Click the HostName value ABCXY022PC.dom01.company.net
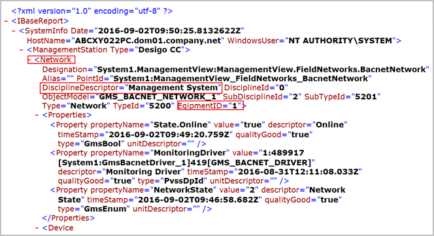The width and height of the screenshot is (434, 236). coord(148,41)
